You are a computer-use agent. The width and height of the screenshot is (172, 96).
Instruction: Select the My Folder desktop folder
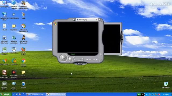point(14,27)
